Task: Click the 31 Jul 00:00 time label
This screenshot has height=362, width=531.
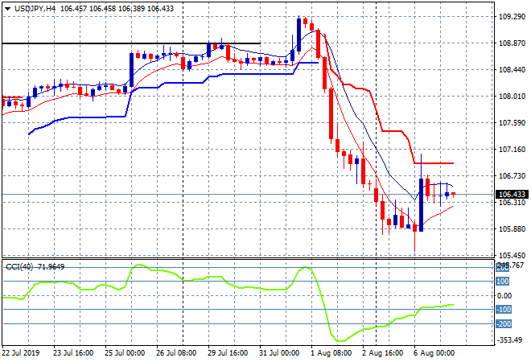Action: point(279,353)
